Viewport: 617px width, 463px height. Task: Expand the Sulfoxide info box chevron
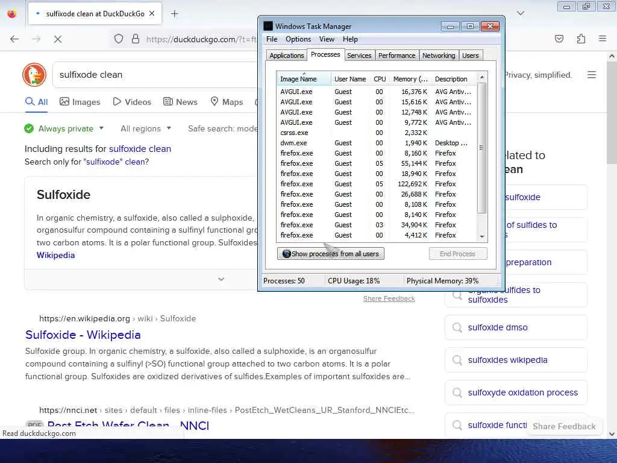[x=221, y=279]
